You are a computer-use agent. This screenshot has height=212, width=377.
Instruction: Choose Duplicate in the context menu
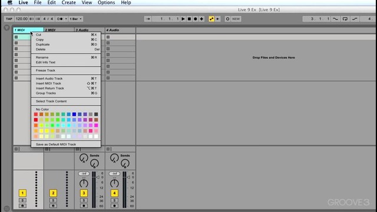66,45
